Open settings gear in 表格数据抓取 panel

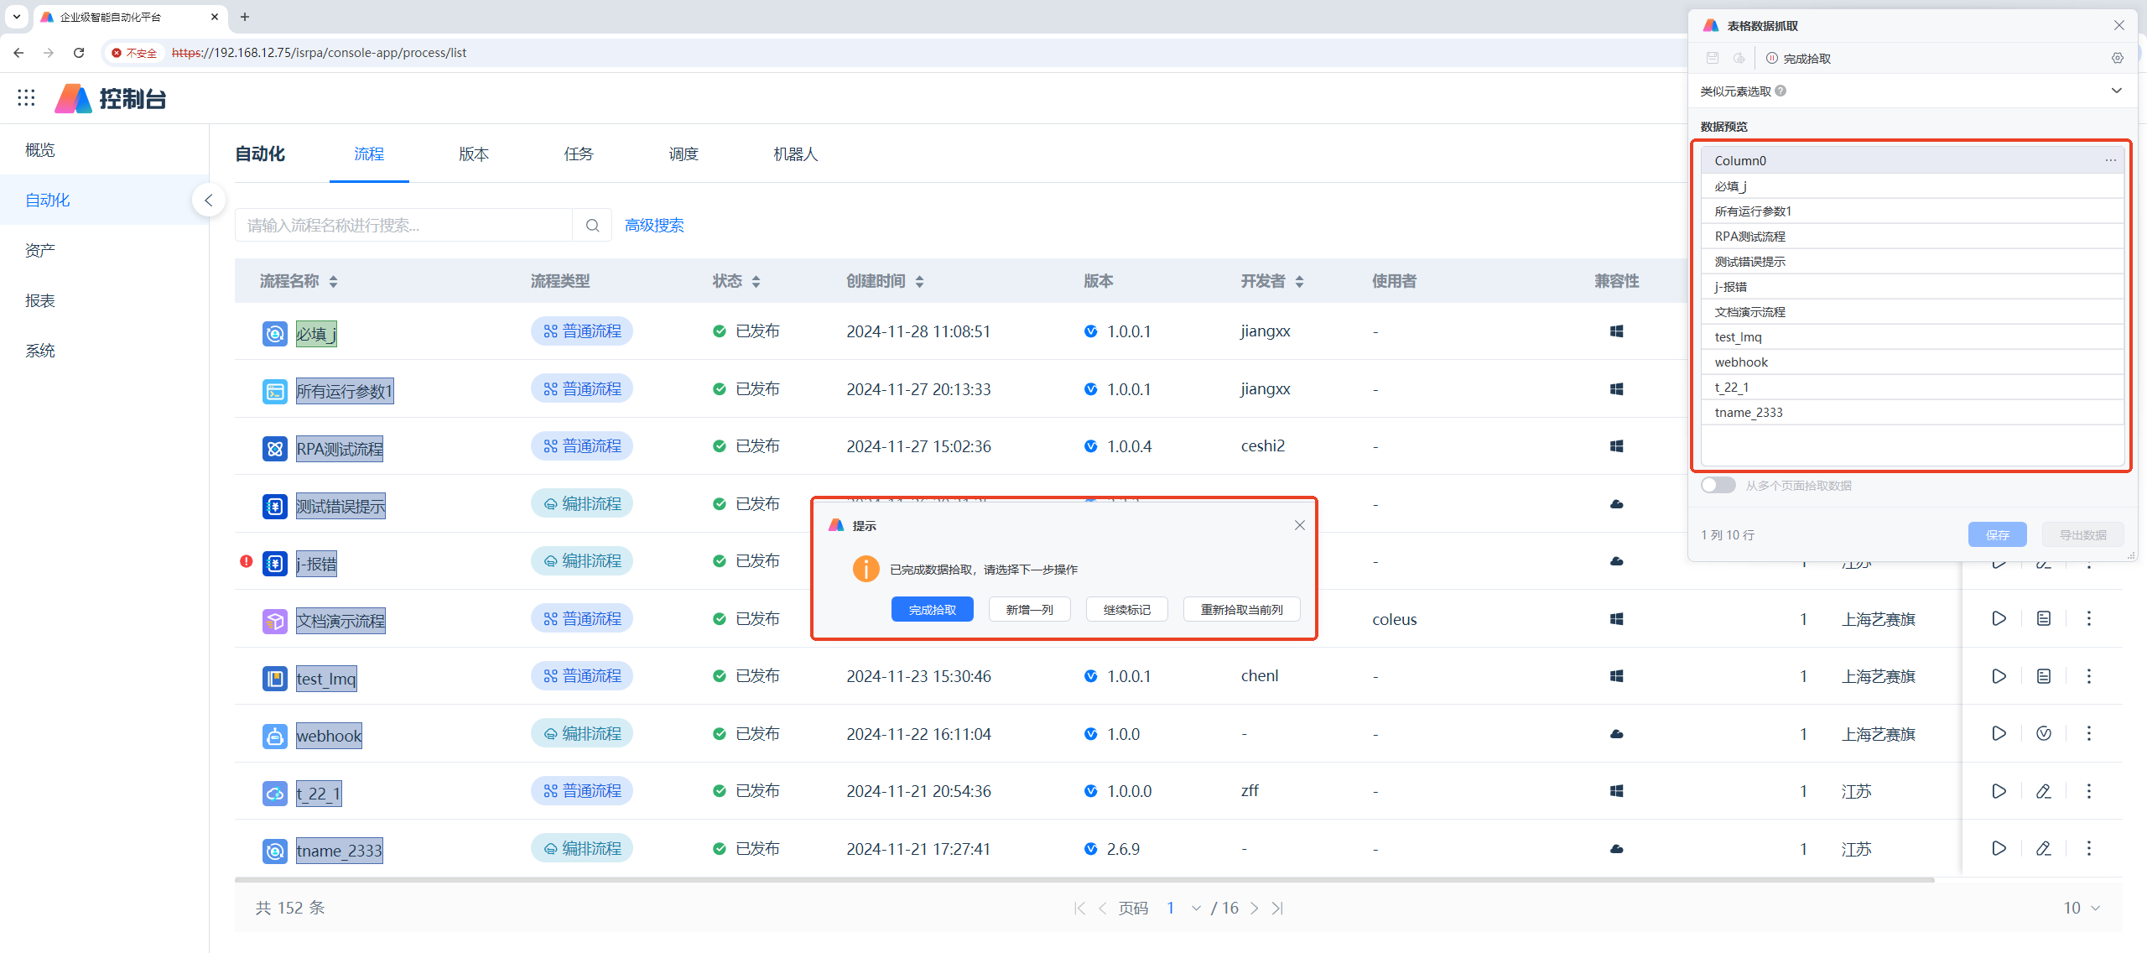pos(2118,58)
